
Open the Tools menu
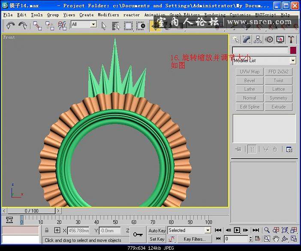point(37,15)
